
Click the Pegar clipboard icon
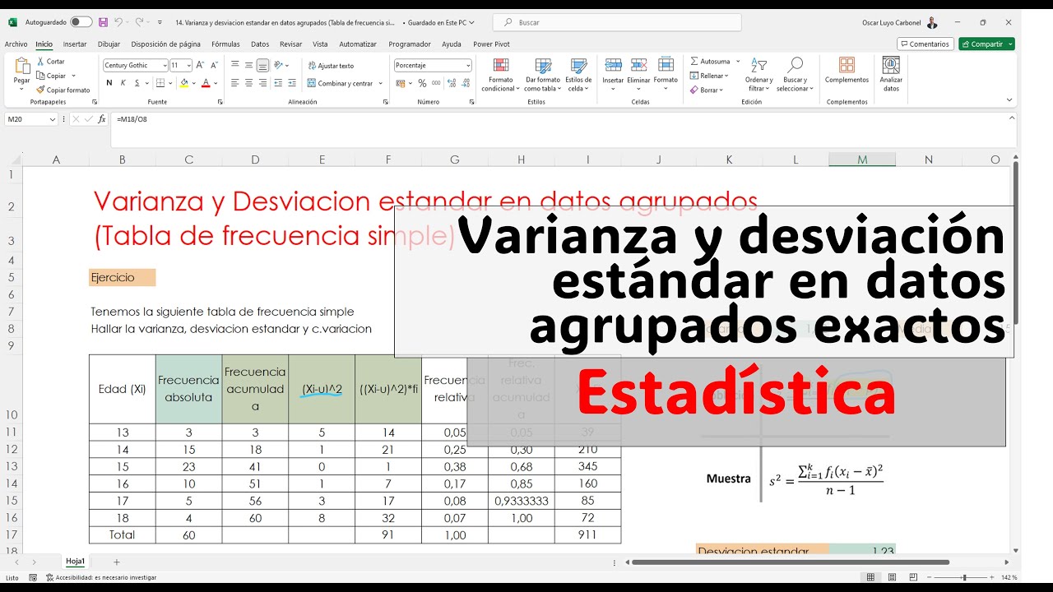tap(22, 67)
